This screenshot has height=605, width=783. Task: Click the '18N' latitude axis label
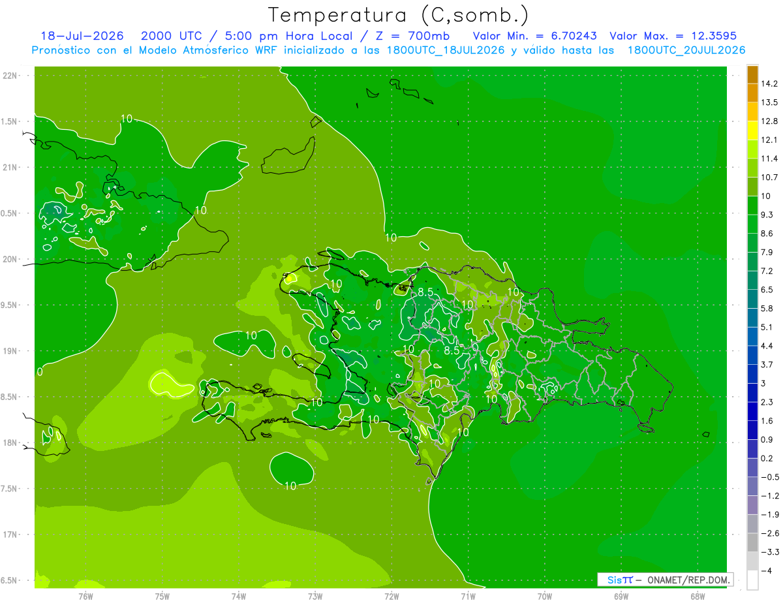10,442
